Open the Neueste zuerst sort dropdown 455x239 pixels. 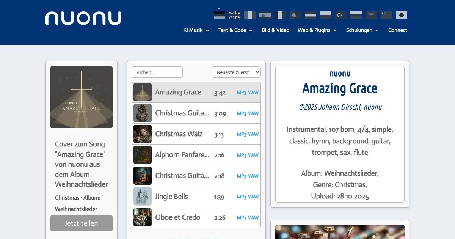coord(236,72)
